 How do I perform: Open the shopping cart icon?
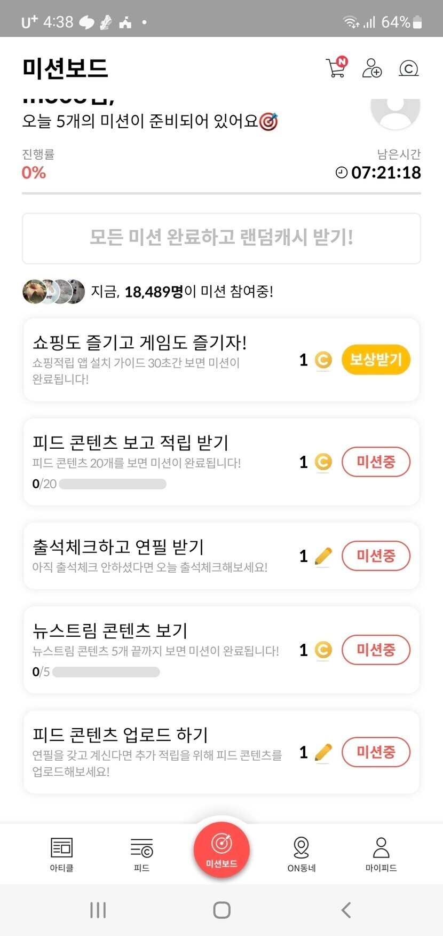(x=336, y=67)
